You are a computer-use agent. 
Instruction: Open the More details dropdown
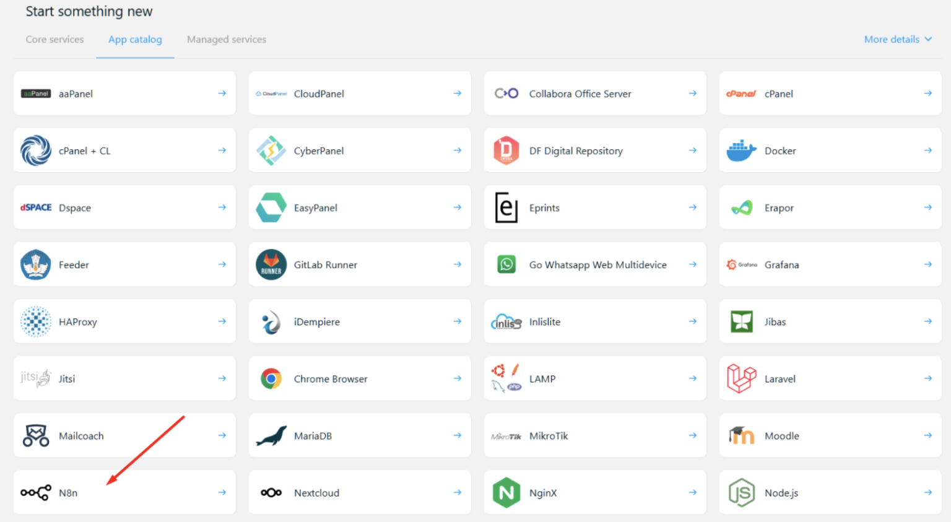click(x=898, y=39)
